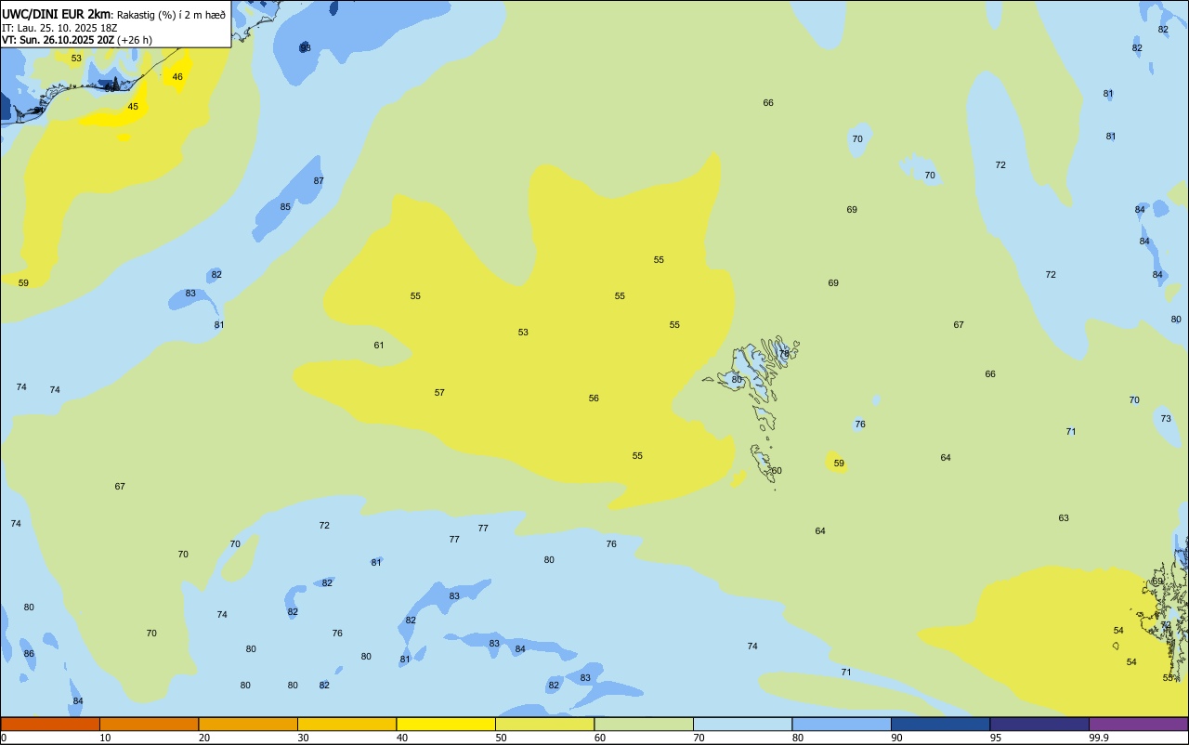Select the 90–95 dark blue legend swatch

940,724
